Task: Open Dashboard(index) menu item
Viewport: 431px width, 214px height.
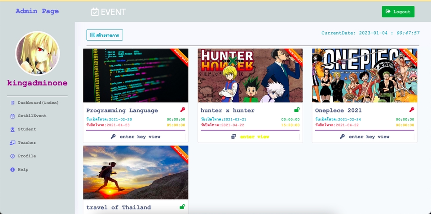Action: [38, 103]
